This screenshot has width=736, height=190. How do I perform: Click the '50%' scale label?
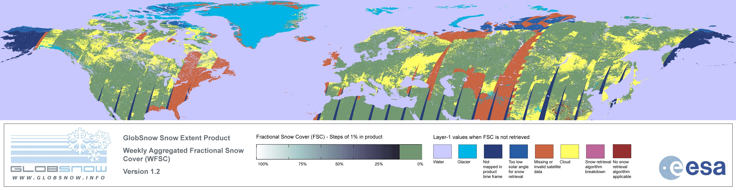[x=339, y=164]
